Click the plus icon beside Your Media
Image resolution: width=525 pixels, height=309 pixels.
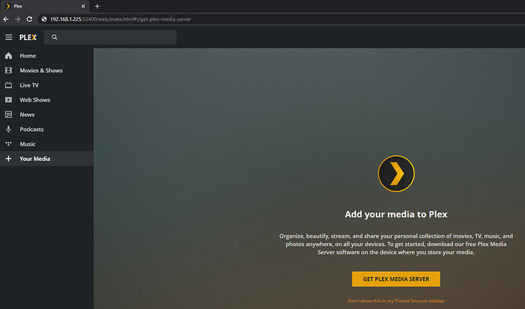[x=8, y=159]
